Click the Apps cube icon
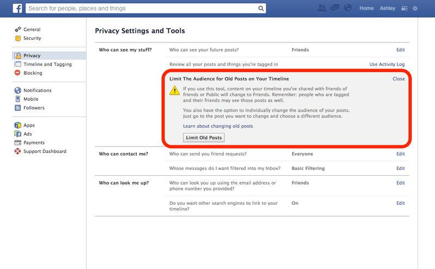The width and height of the screenshot is (435, 269). point(18,125)
